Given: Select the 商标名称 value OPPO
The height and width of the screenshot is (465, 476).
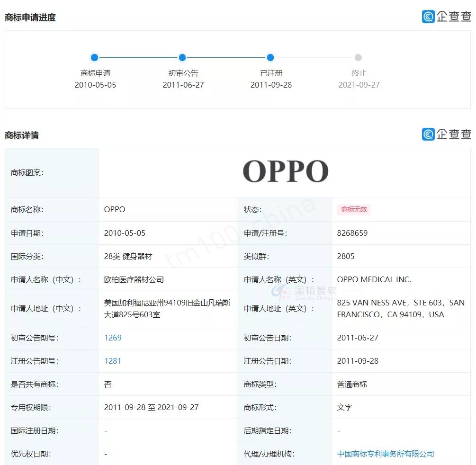Looking at the screenshot, I should 115,209.
